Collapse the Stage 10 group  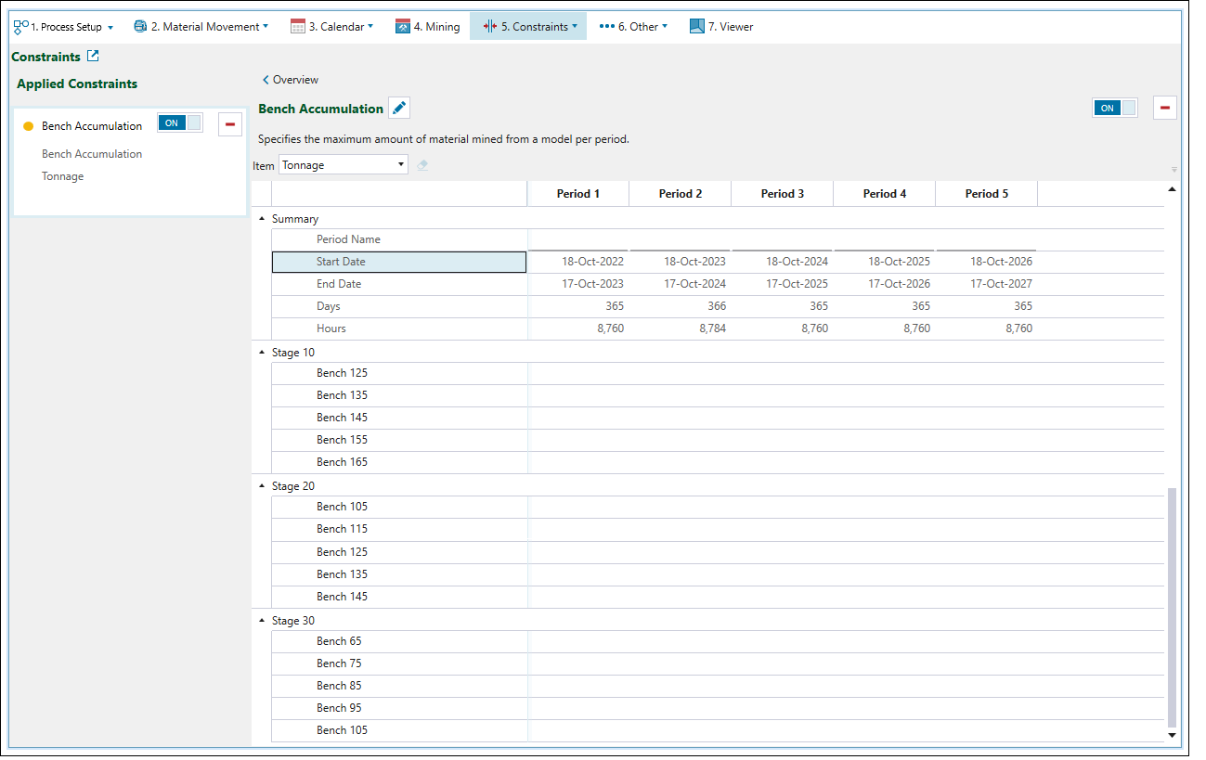pos(262,353)
